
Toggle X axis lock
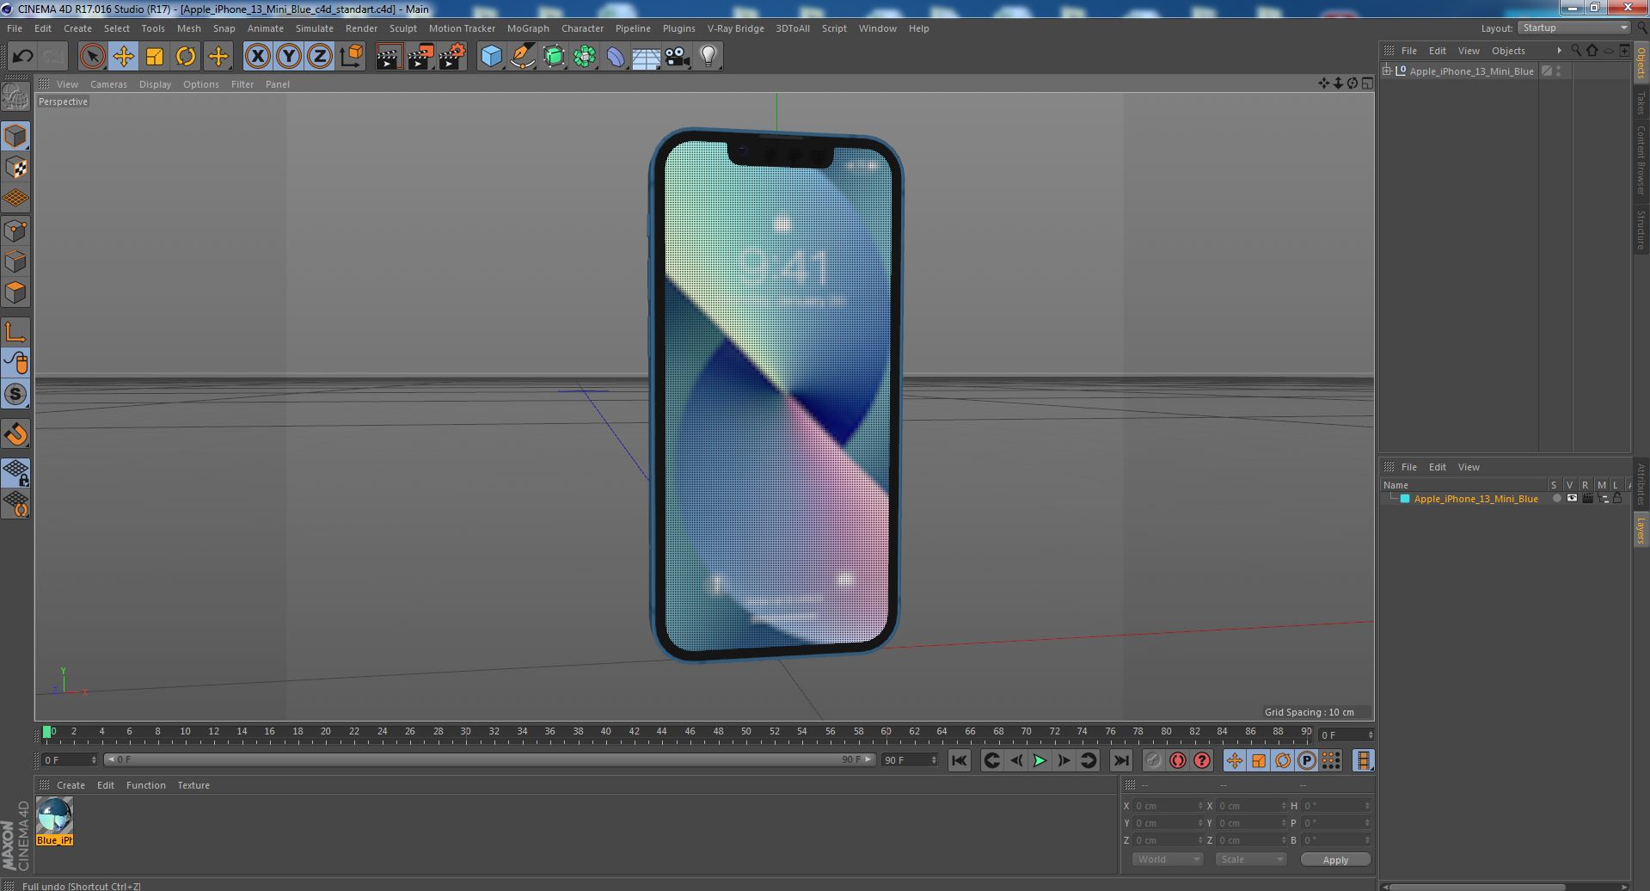coord(257,57)
